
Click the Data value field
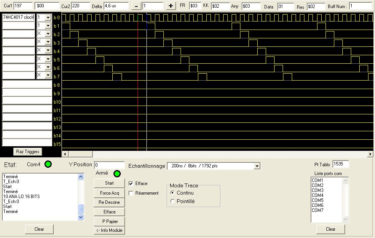pyautogui.click(x=286, y=6)
